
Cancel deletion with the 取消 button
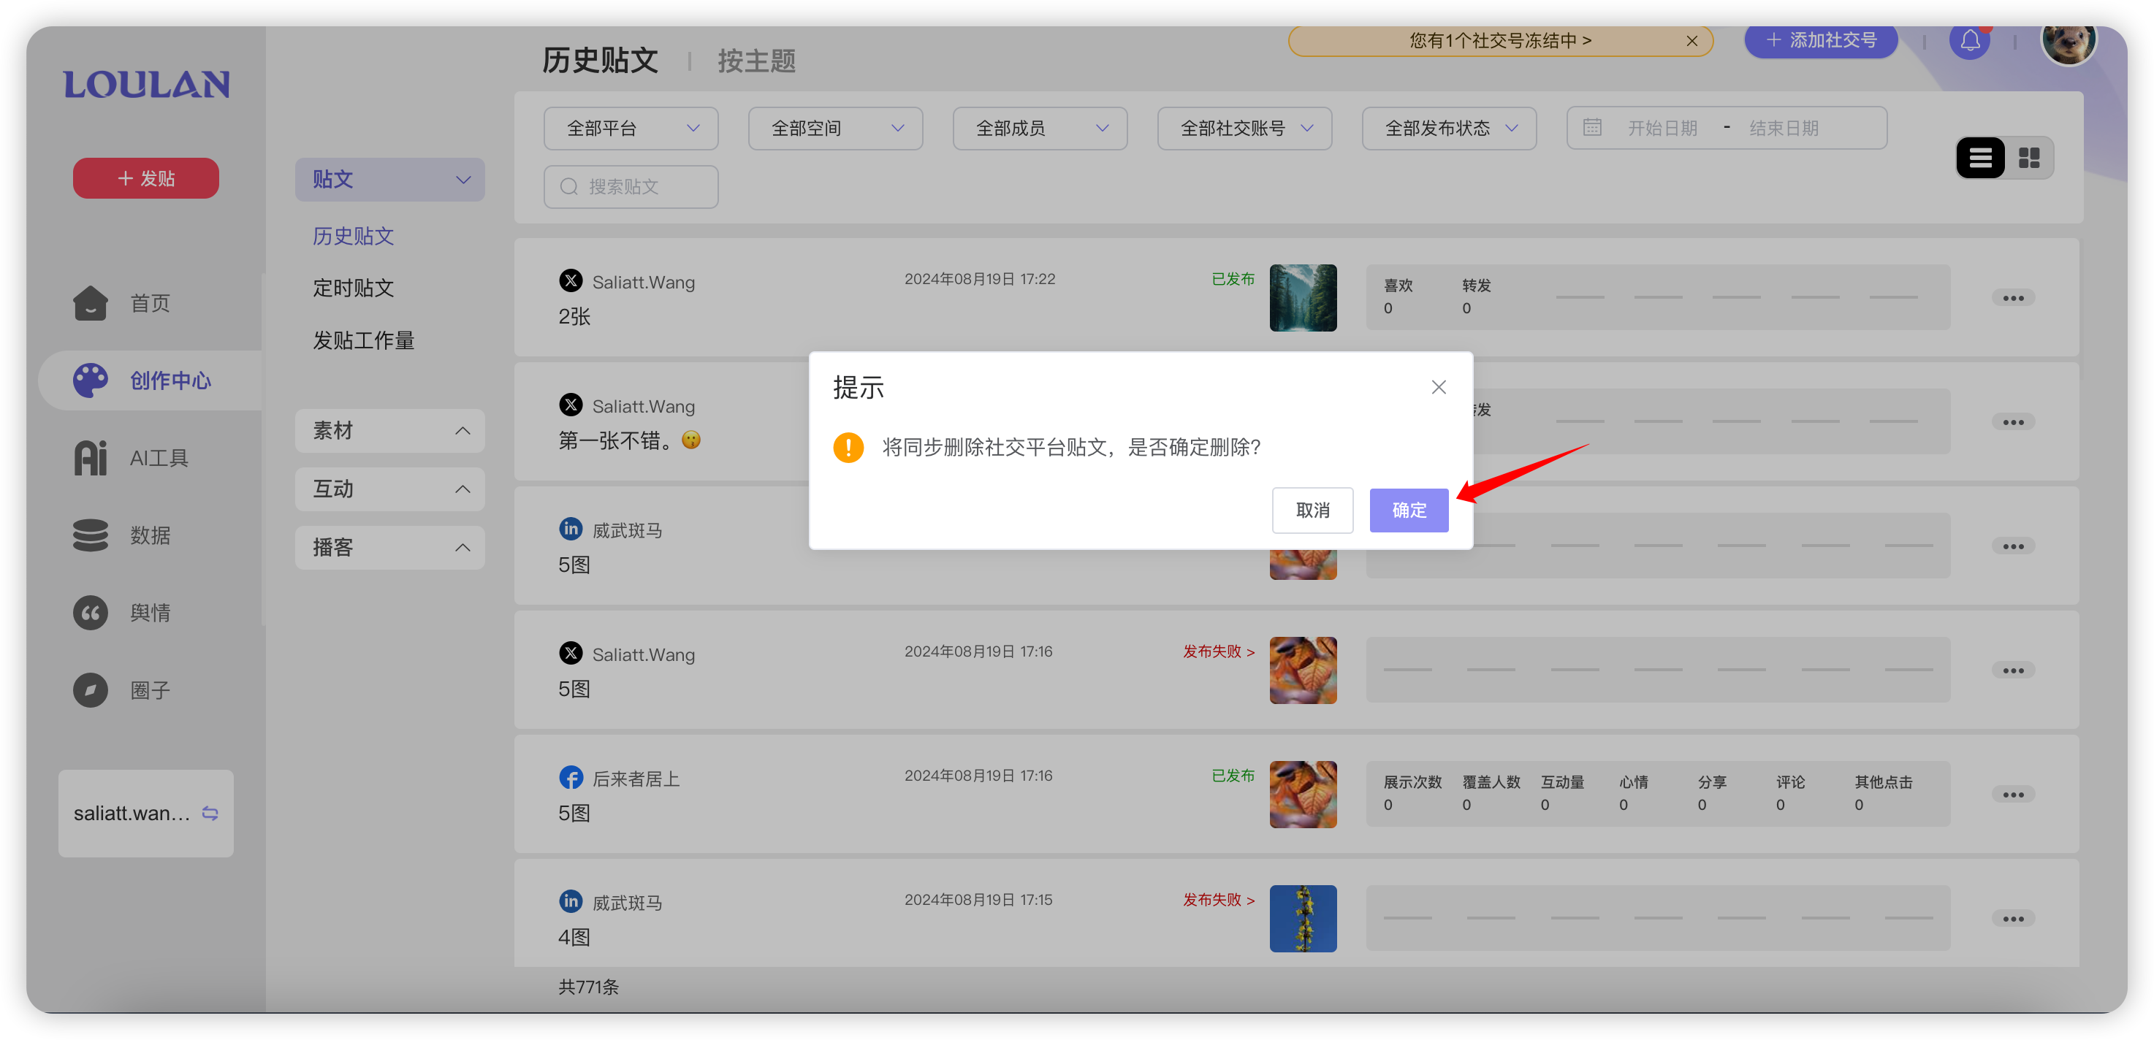pyautogui.click(x=1312, y=509)
